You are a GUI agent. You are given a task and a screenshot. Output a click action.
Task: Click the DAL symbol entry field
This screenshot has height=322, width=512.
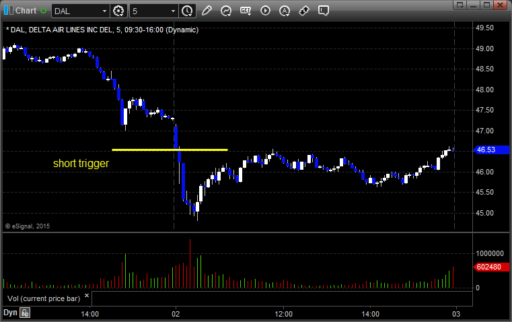pyautogui.click(x=77, y=11)
